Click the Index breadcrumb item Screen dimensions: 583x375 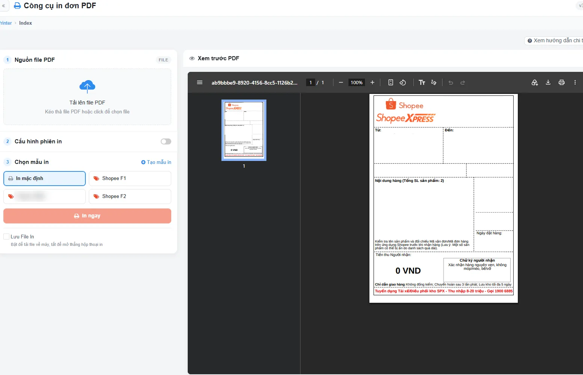pos(25,23)
